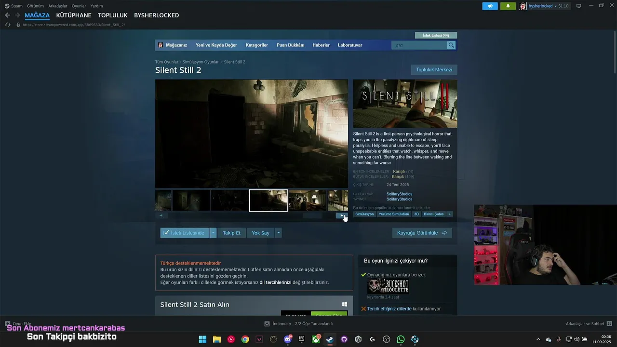617x347 pixels.
Task: Open Google Chrome from the taskbar
Action: pyautogui.click(x=245, y=339)
